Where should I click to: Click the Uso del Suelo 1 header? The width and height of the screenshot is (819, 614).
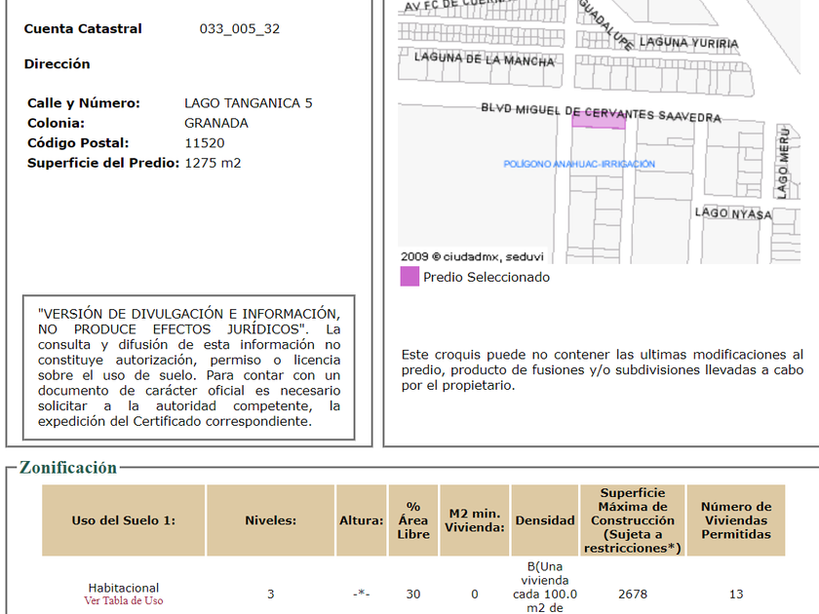point(123,520)
